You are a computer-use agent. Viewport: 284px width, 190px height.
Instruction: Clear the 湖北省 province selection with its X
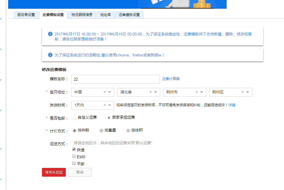151,92
